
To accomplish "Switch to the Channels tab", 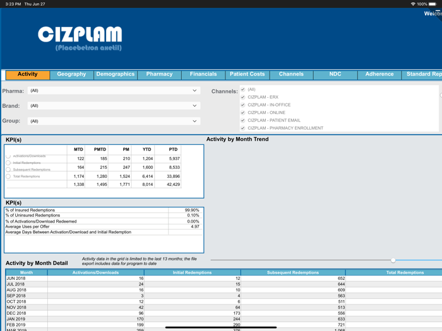I will [x=291, y=74].
